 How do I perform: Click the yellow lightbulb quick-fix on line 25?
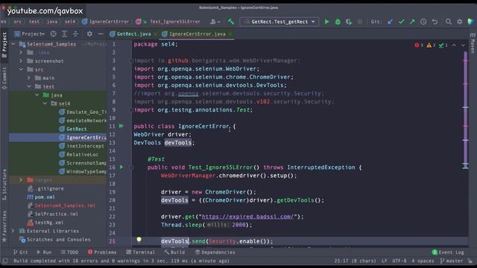point(139,240)
